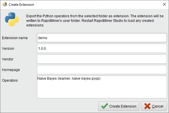Cancel the extension creation

coord(154,106)
